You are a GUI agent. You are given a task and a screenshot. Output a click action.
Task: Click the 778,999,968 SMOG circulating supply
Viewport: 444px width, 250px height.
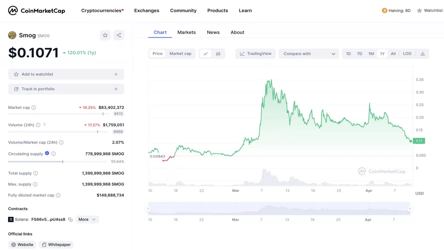[x=105, y=154]
